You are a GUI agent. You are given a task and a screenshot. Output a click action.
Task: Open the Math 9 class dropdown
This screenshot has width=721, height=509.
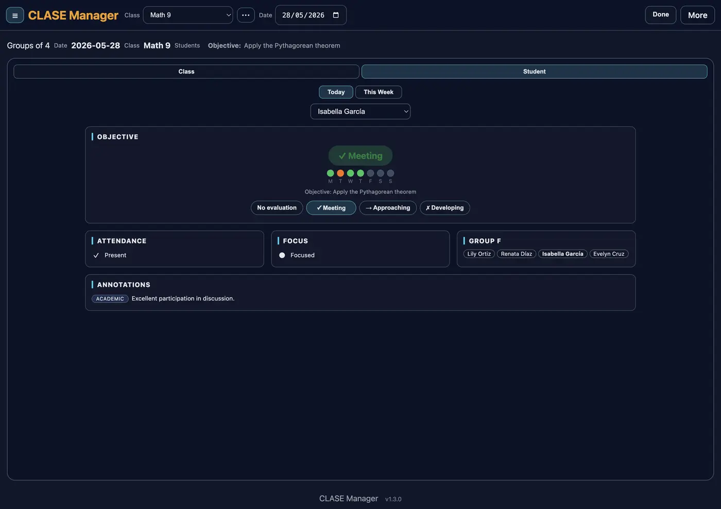(x=188, y=15)
